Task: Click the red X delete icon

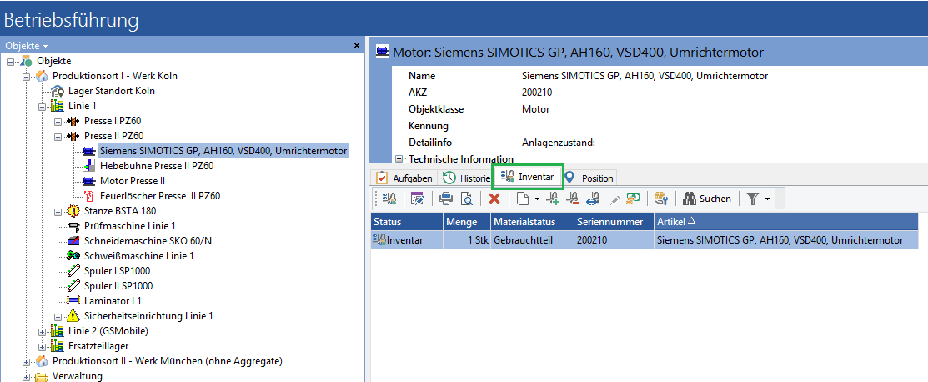Action: (494, 199)
